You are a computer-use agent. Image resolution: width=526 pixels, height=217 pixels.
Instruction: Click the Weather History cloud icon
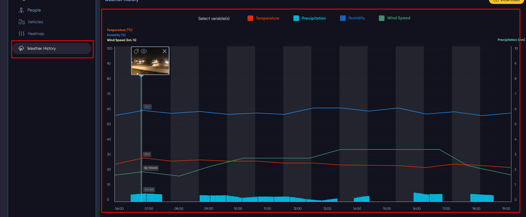[x=21, y=48]
